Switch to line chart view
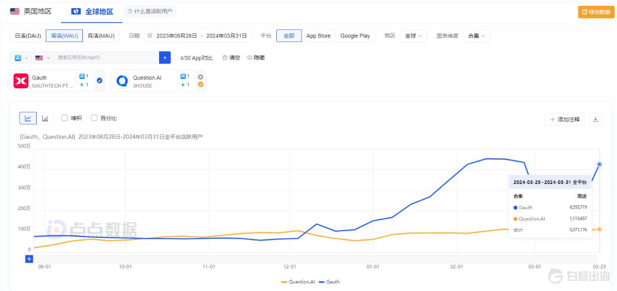The image size is (617, 291). pos(28,118)
